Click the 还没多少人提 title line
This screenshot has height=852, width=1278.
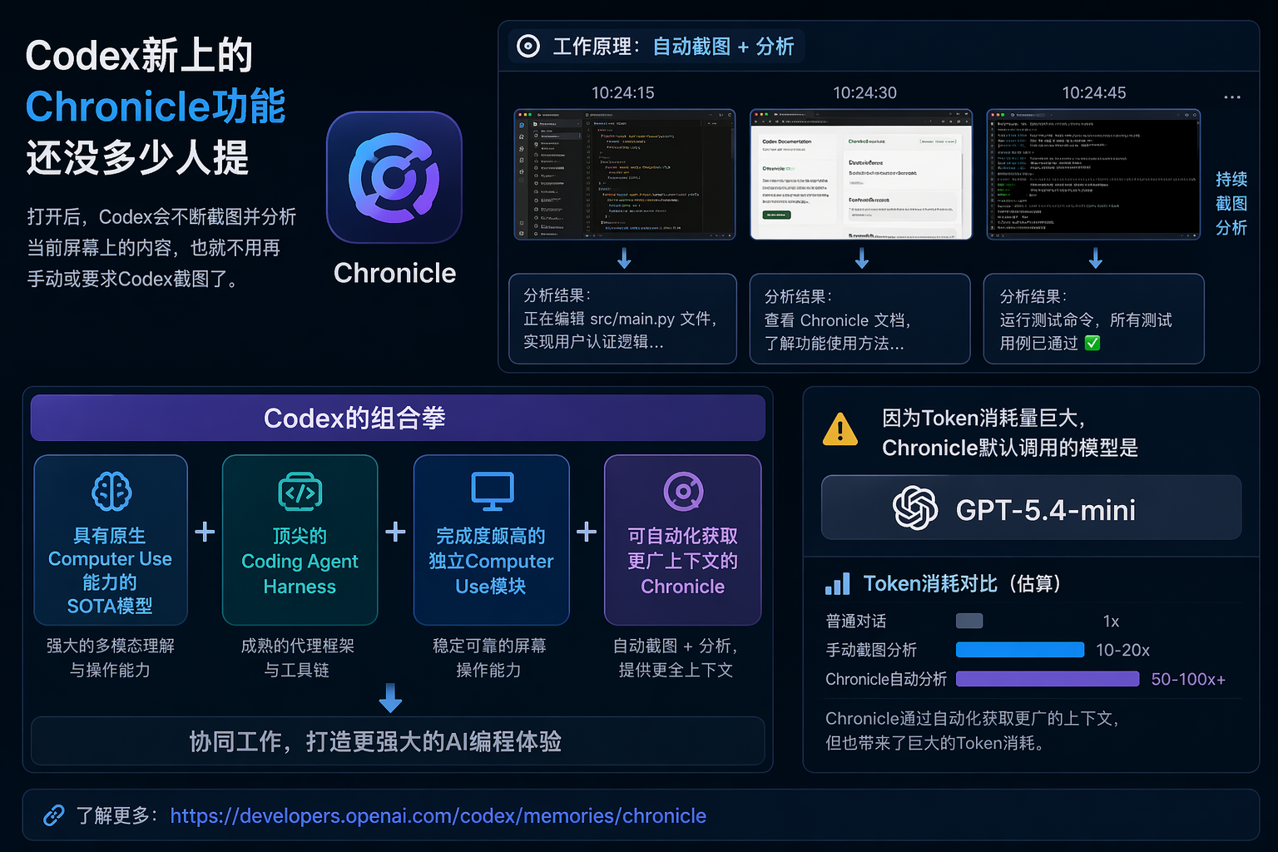coord(137,157)
